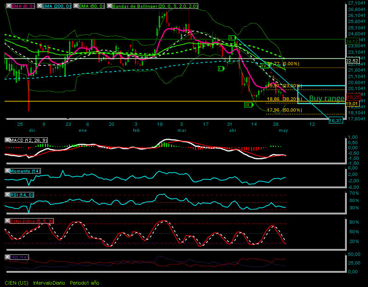
Task: Close the Estocástico (5, 5, 3) panel
Action: click(x=7, y=221)
